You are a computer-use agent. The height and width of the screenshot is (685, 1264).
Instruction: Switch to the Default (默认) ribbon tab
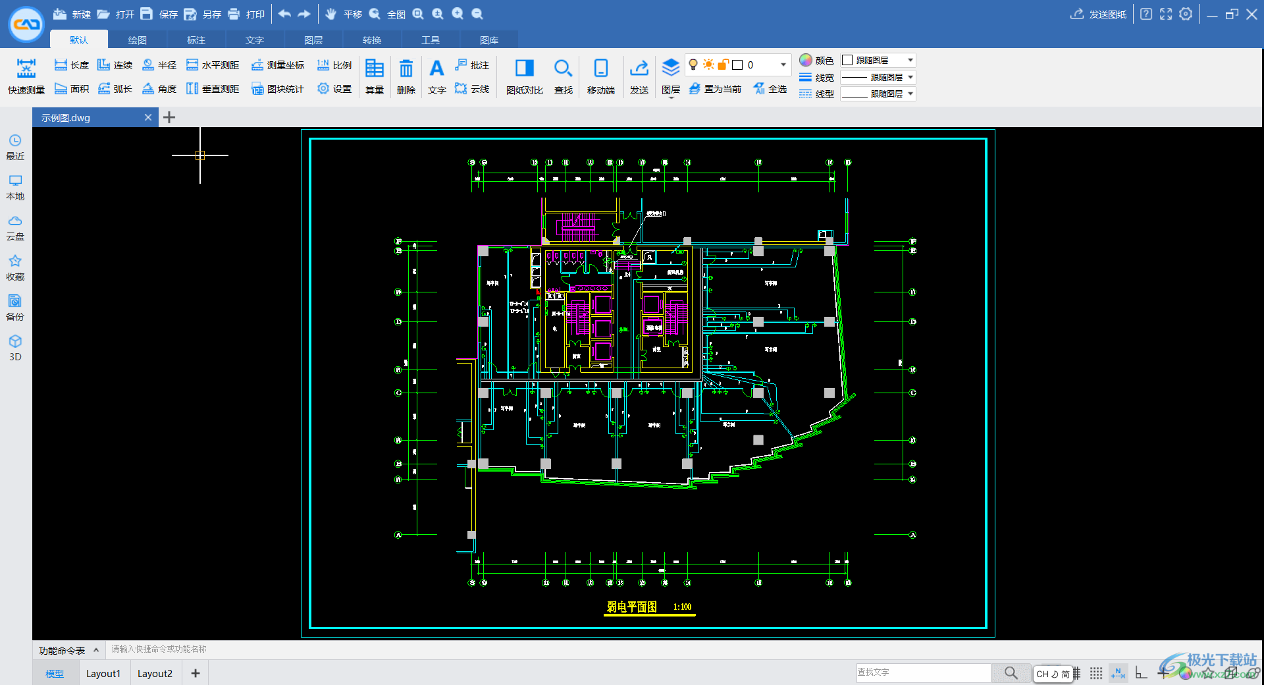click(x=78, y=40)
